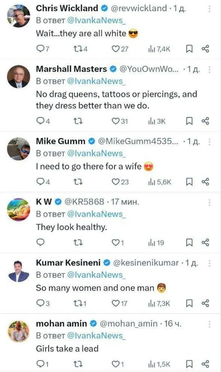Expand three-dot menu on mohan amin's reply
The width and height of the screenshot is (221, 372).
tap(209, 324)
